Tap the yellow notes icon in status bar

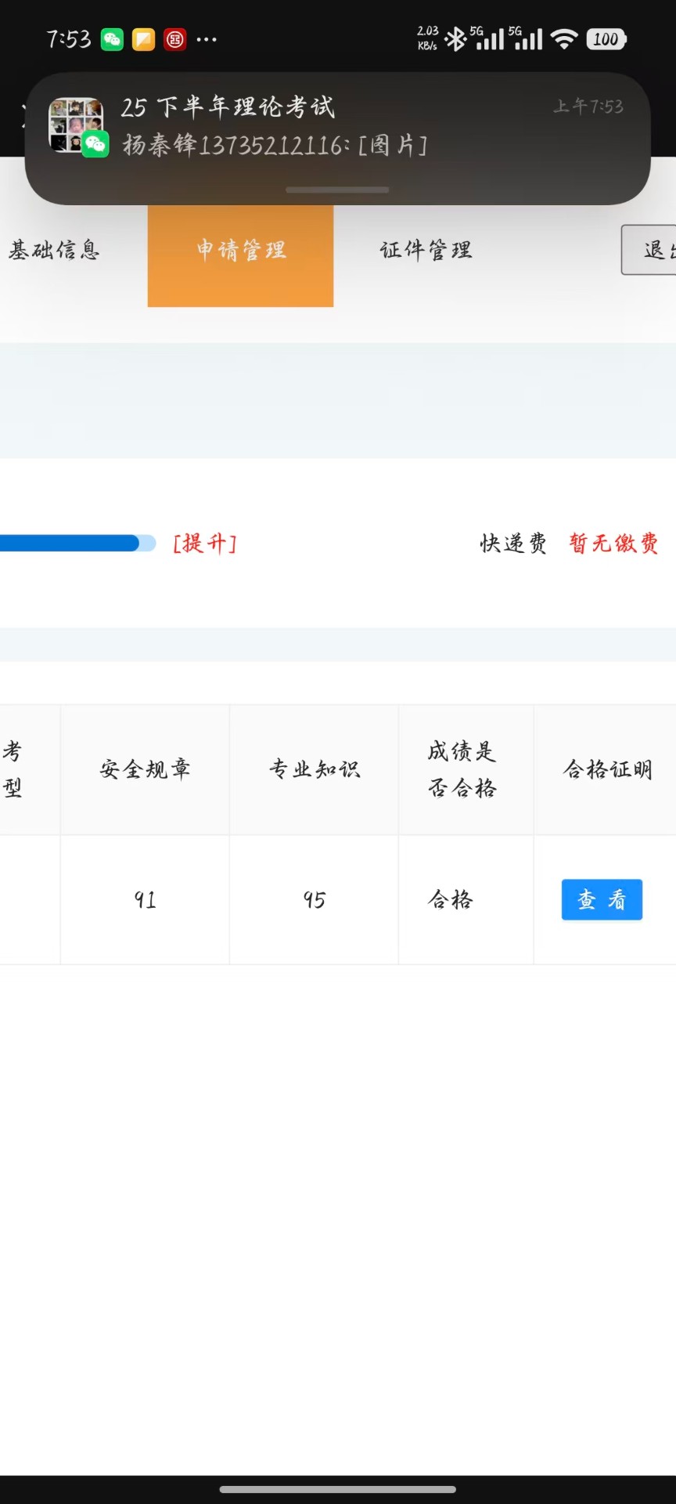(x=144, y=39)
